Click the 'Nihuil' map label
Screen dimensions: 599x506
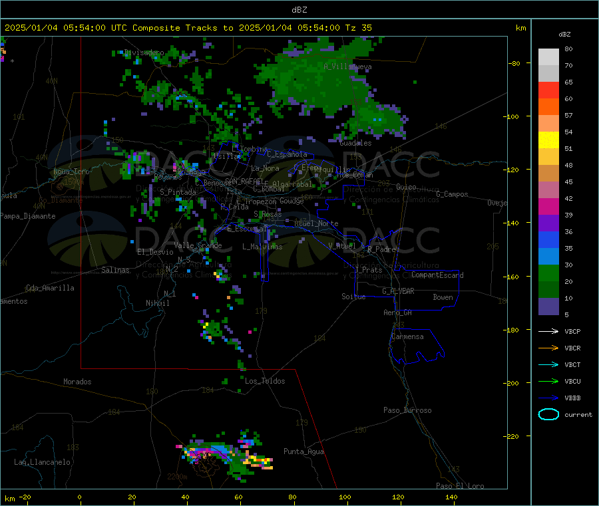tap(157, 303)
